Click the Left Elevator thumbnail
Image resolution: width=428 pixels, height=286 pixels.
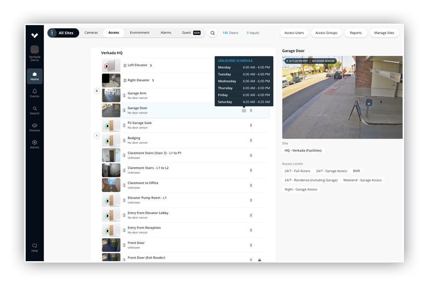[111, 65]
